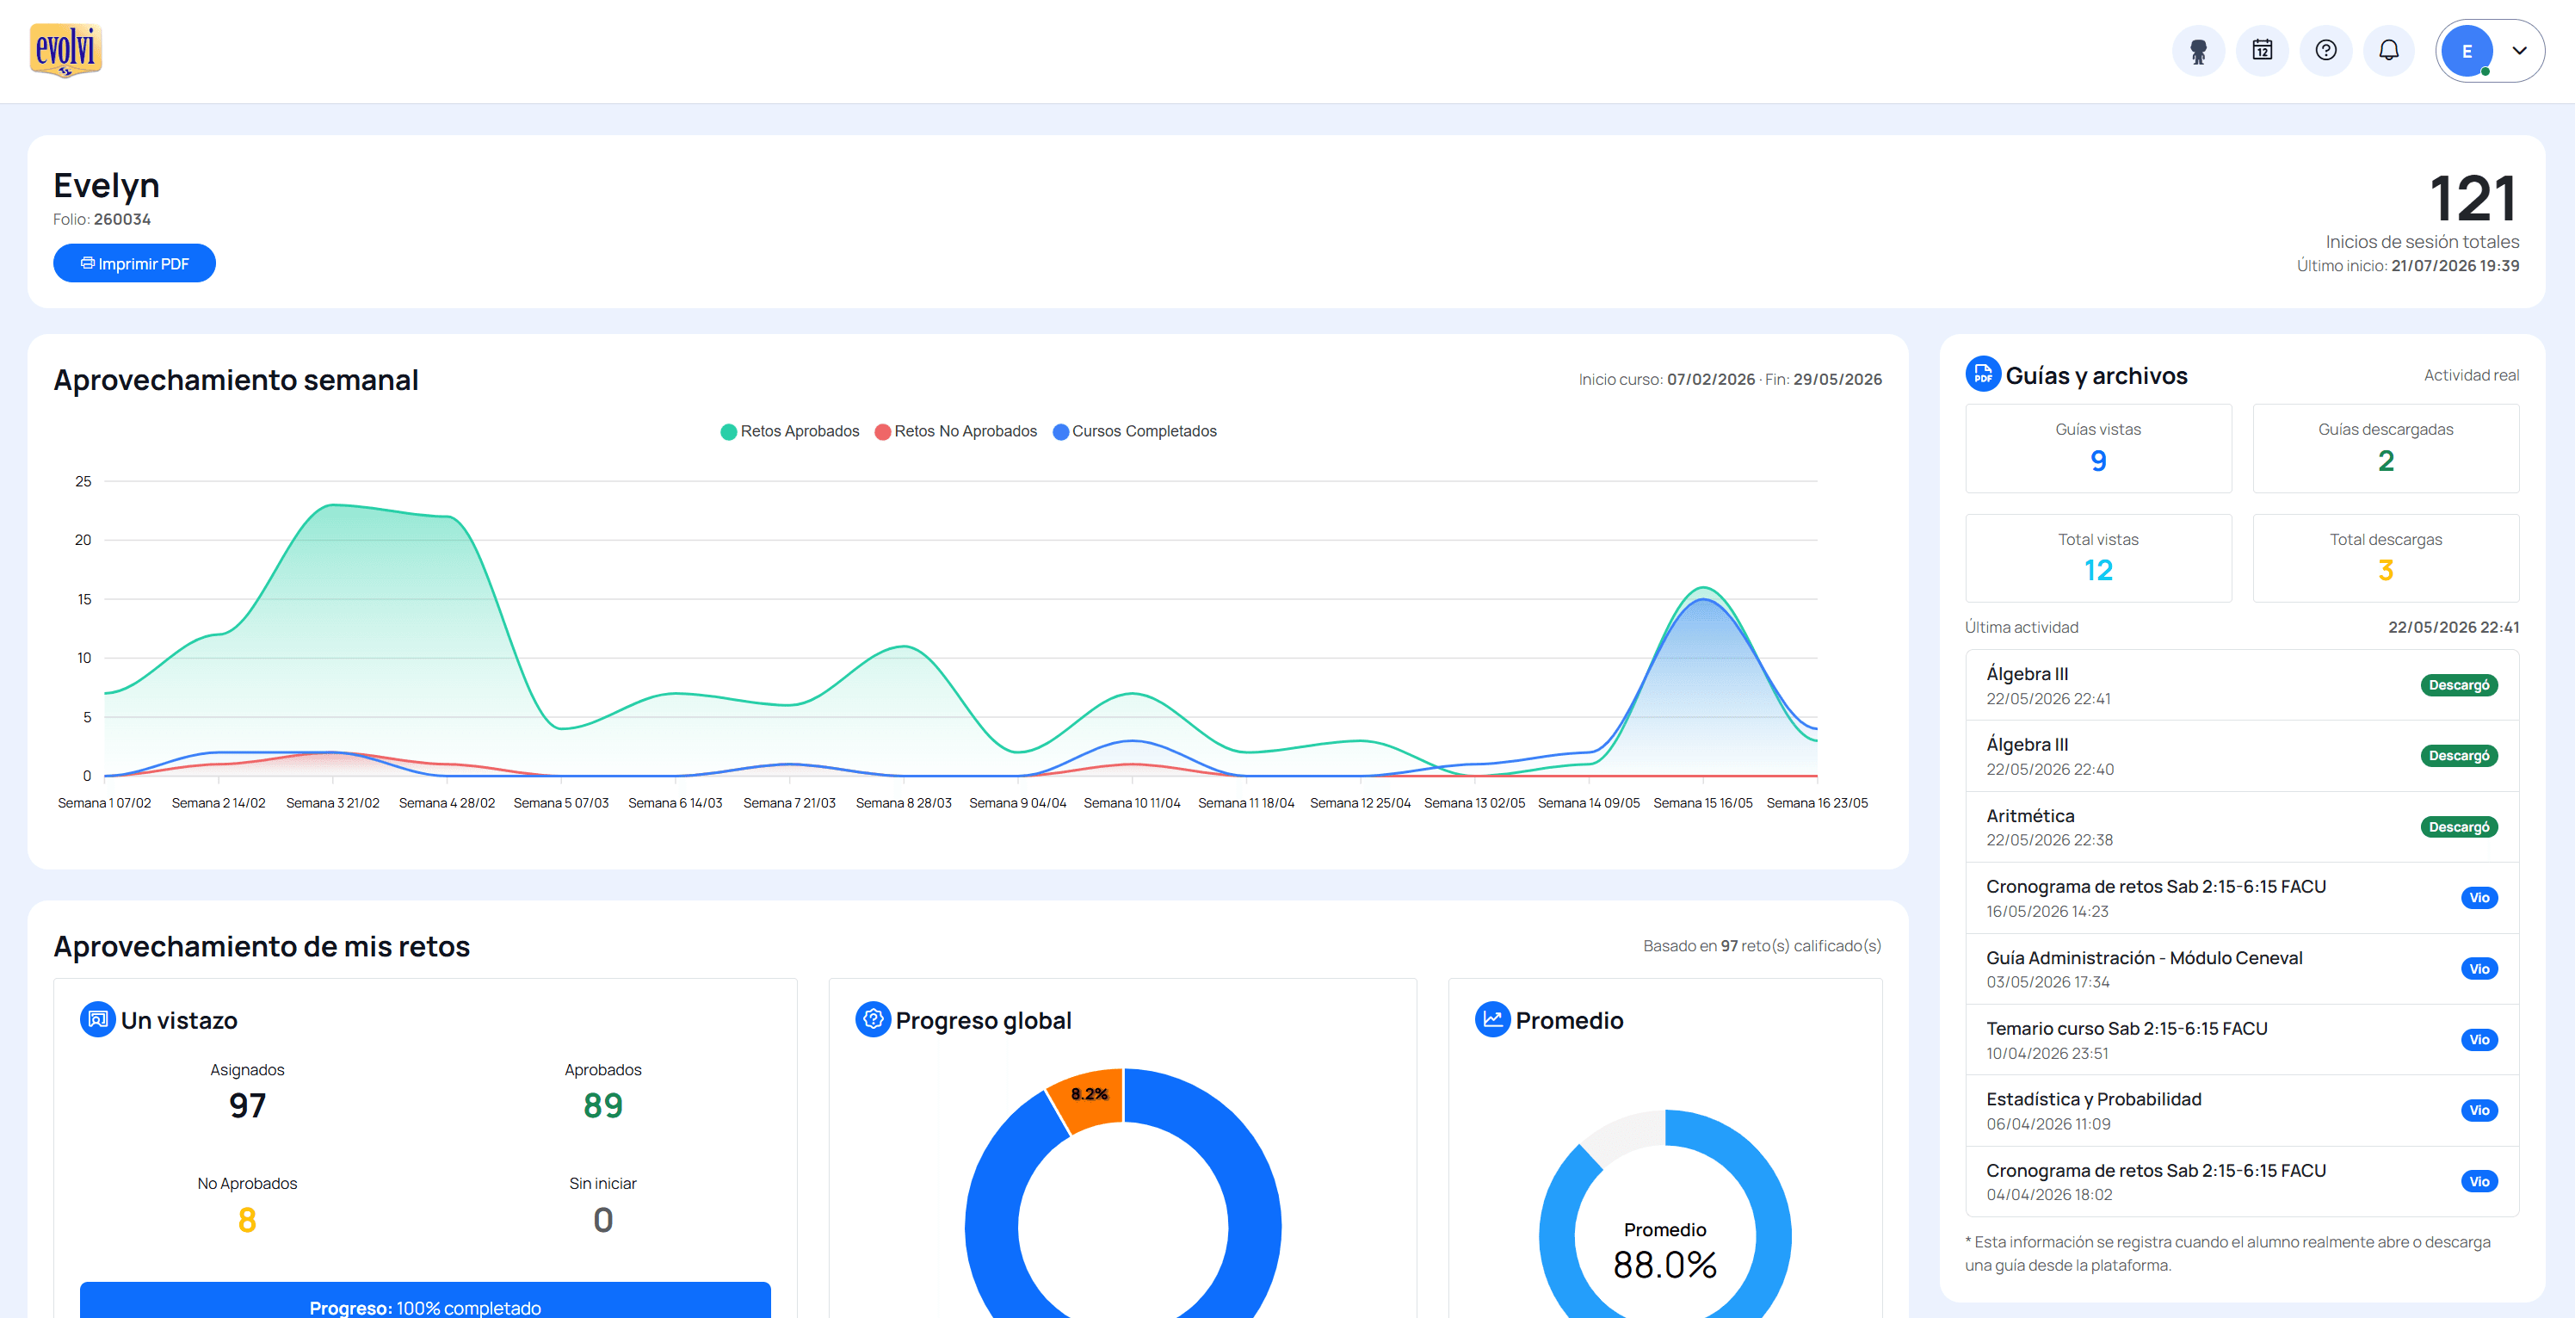Click the help question mark icon
The width and height of the screenshot is (2575, 1318).
click(2325, 51)
